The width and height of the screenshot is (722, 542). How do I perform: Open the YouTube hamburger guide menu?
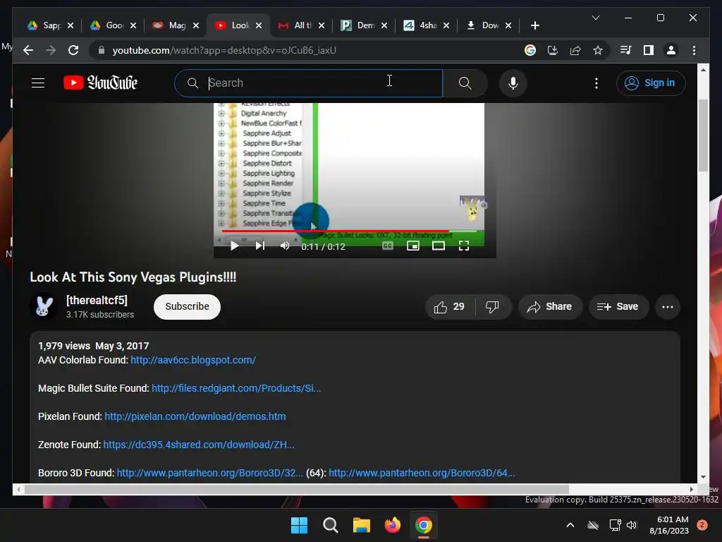[38, 83]
